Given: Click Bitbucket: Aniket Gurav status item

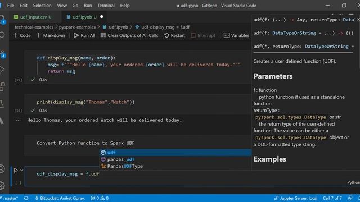Looking at the screenshot, I should (60, 198).
